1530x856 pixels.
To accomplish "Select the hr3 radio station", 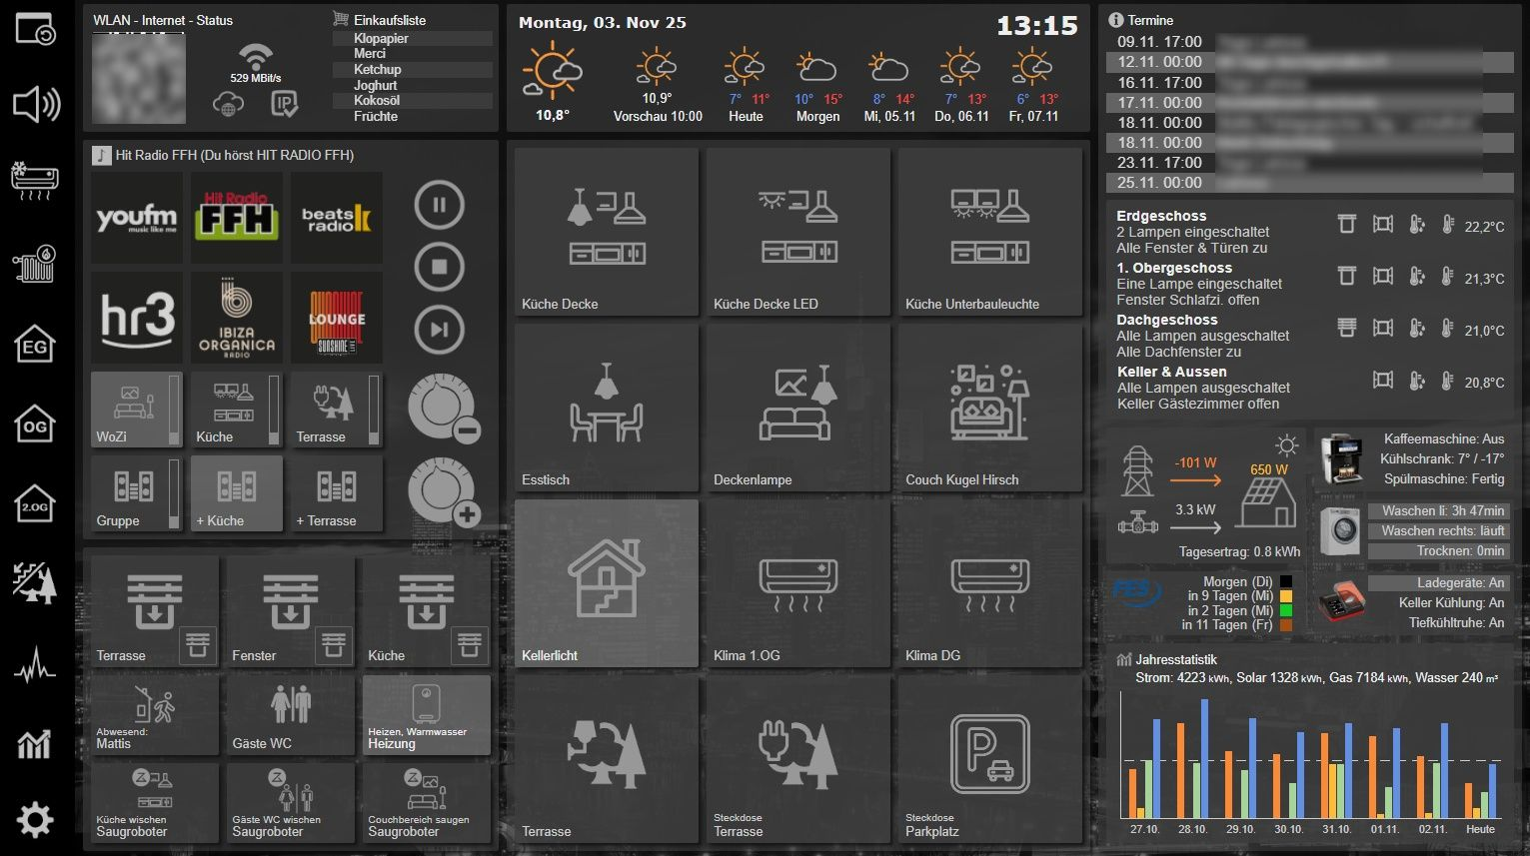I will 137,318.
